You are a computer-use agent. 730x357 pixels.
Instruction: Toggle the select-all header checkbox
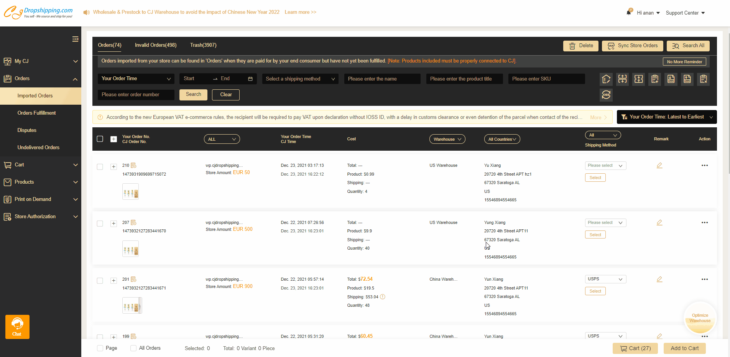tap(100, 139)
